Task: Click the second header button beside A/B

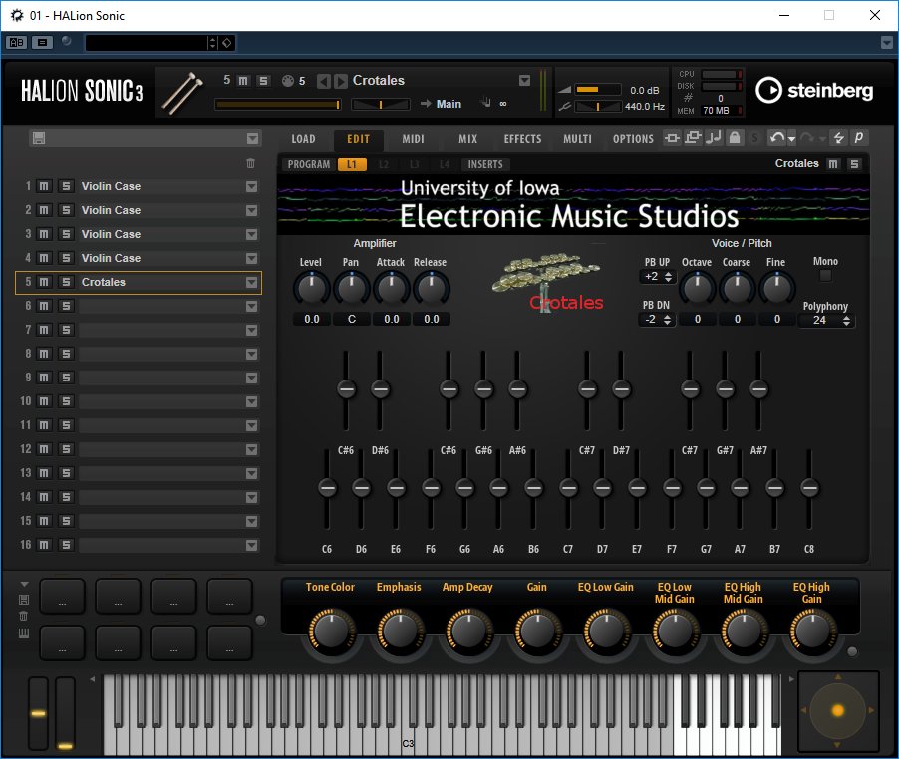Action: 43,43
